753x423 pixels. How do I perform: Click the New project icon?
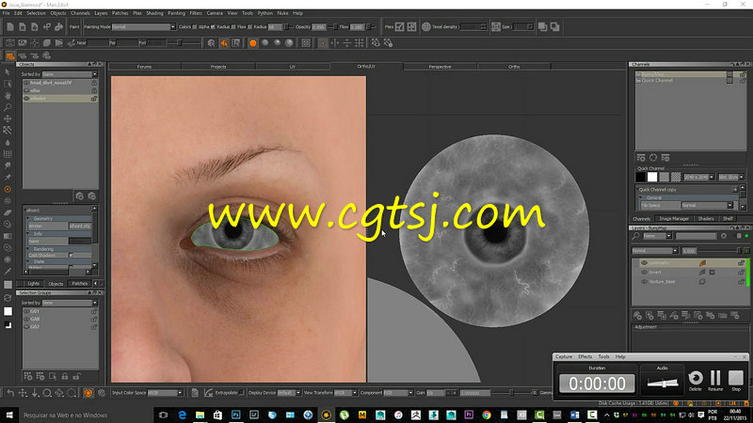click(x=10, y=27)
